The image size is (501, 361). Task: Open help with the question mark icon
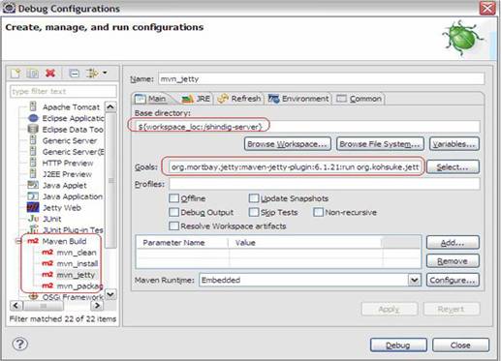(x=20, y=344)
